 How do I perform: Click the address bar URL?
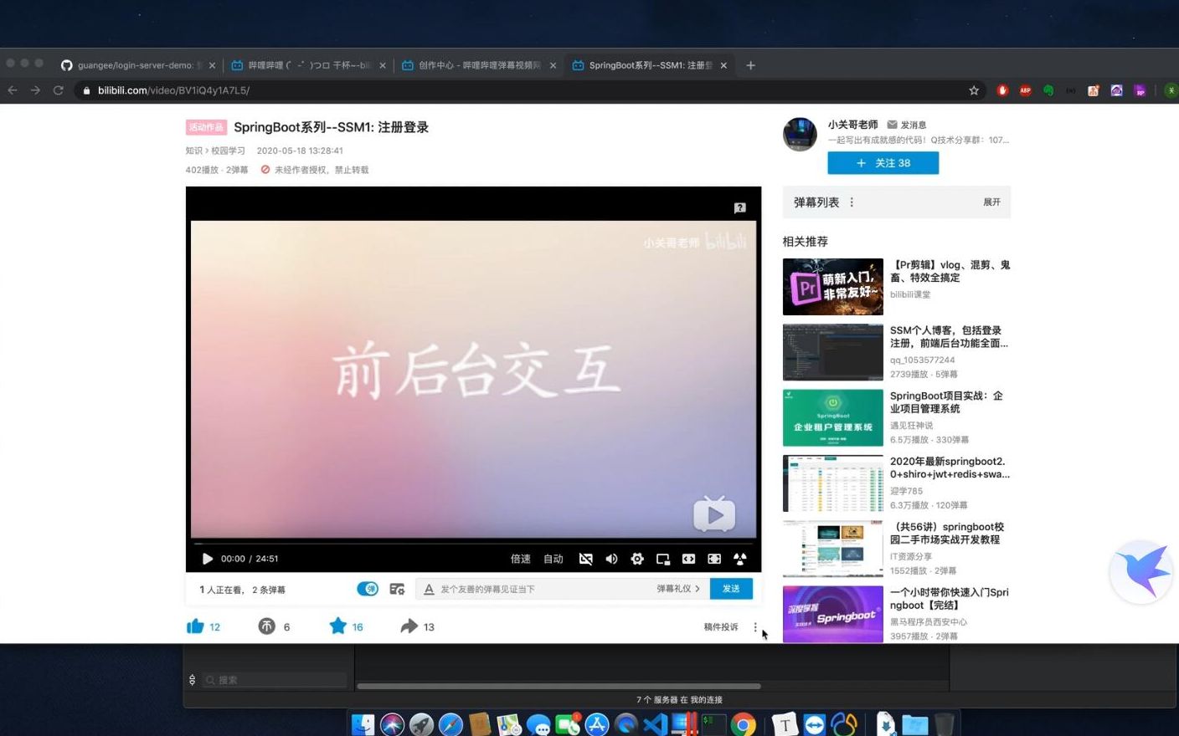pyautogui.click(x=173, y=90)
